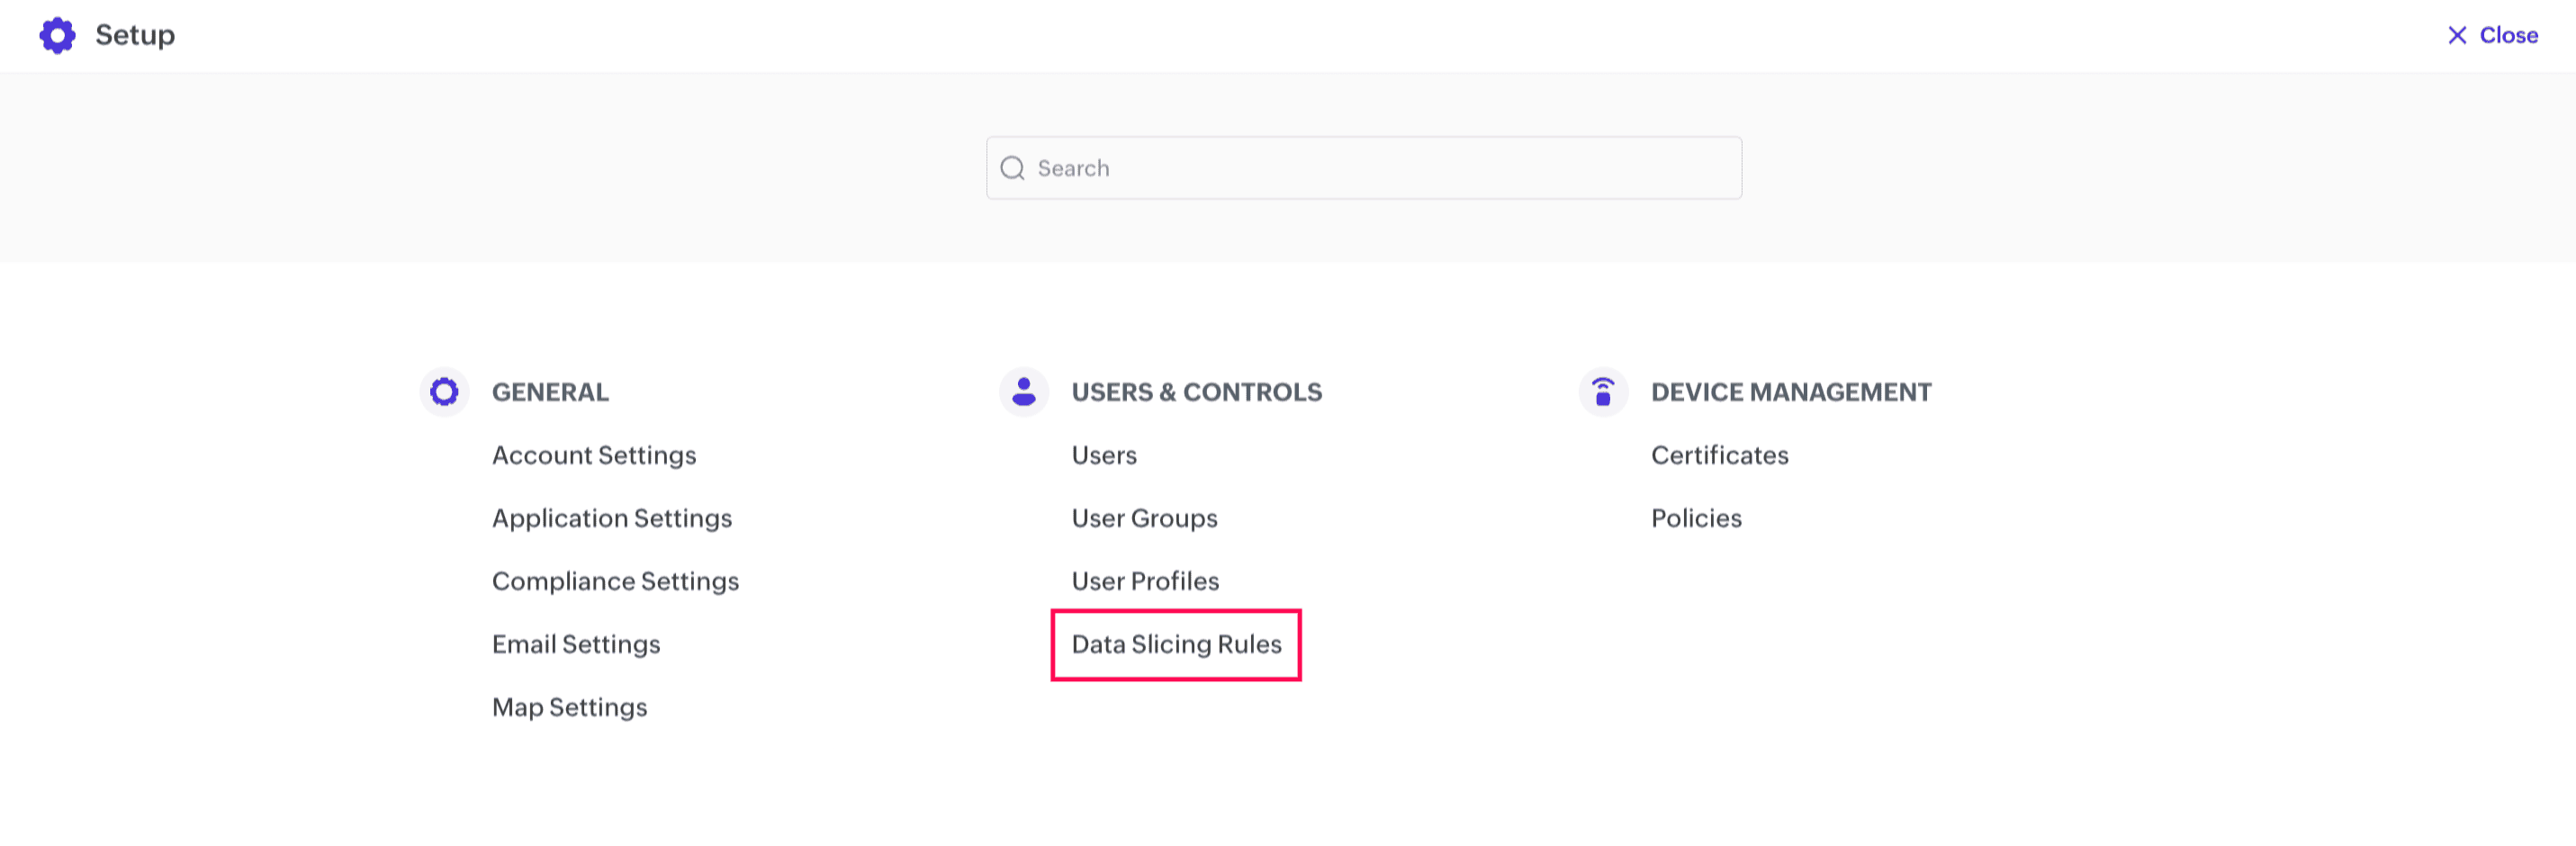Go to Compliance Settings

click(615, 581)
